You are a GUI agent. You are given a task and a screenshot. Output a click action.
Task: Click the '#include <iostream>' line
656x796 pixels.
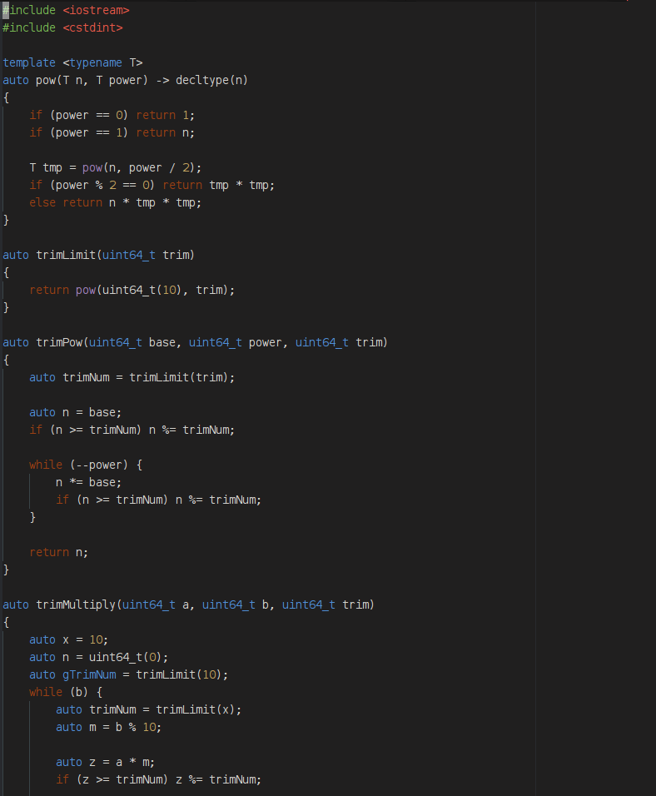pyautogui.click(x=66, y=10)
